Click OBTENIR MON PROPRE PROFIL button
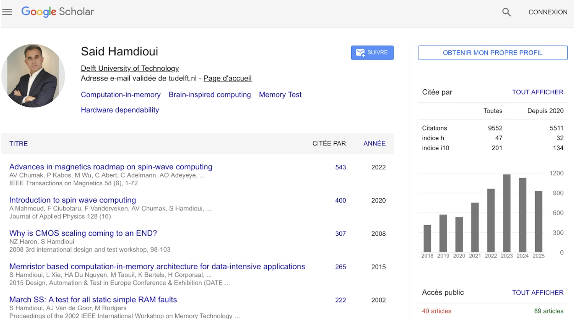 [492, 53]
